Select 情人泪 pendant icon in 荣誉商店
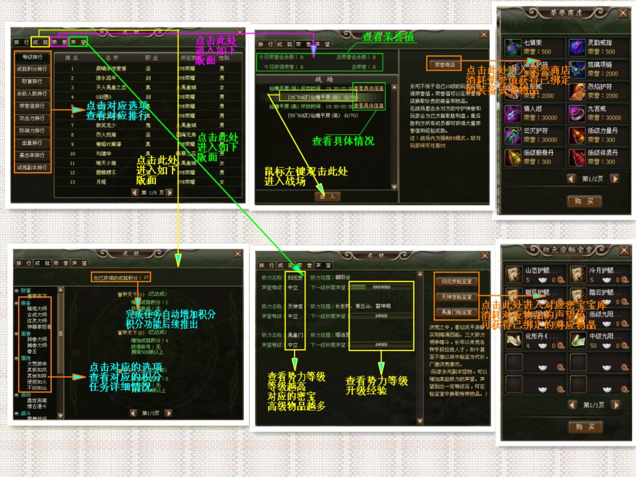Image resolution: width=636 pixels, height=477 pixels. 512,114
